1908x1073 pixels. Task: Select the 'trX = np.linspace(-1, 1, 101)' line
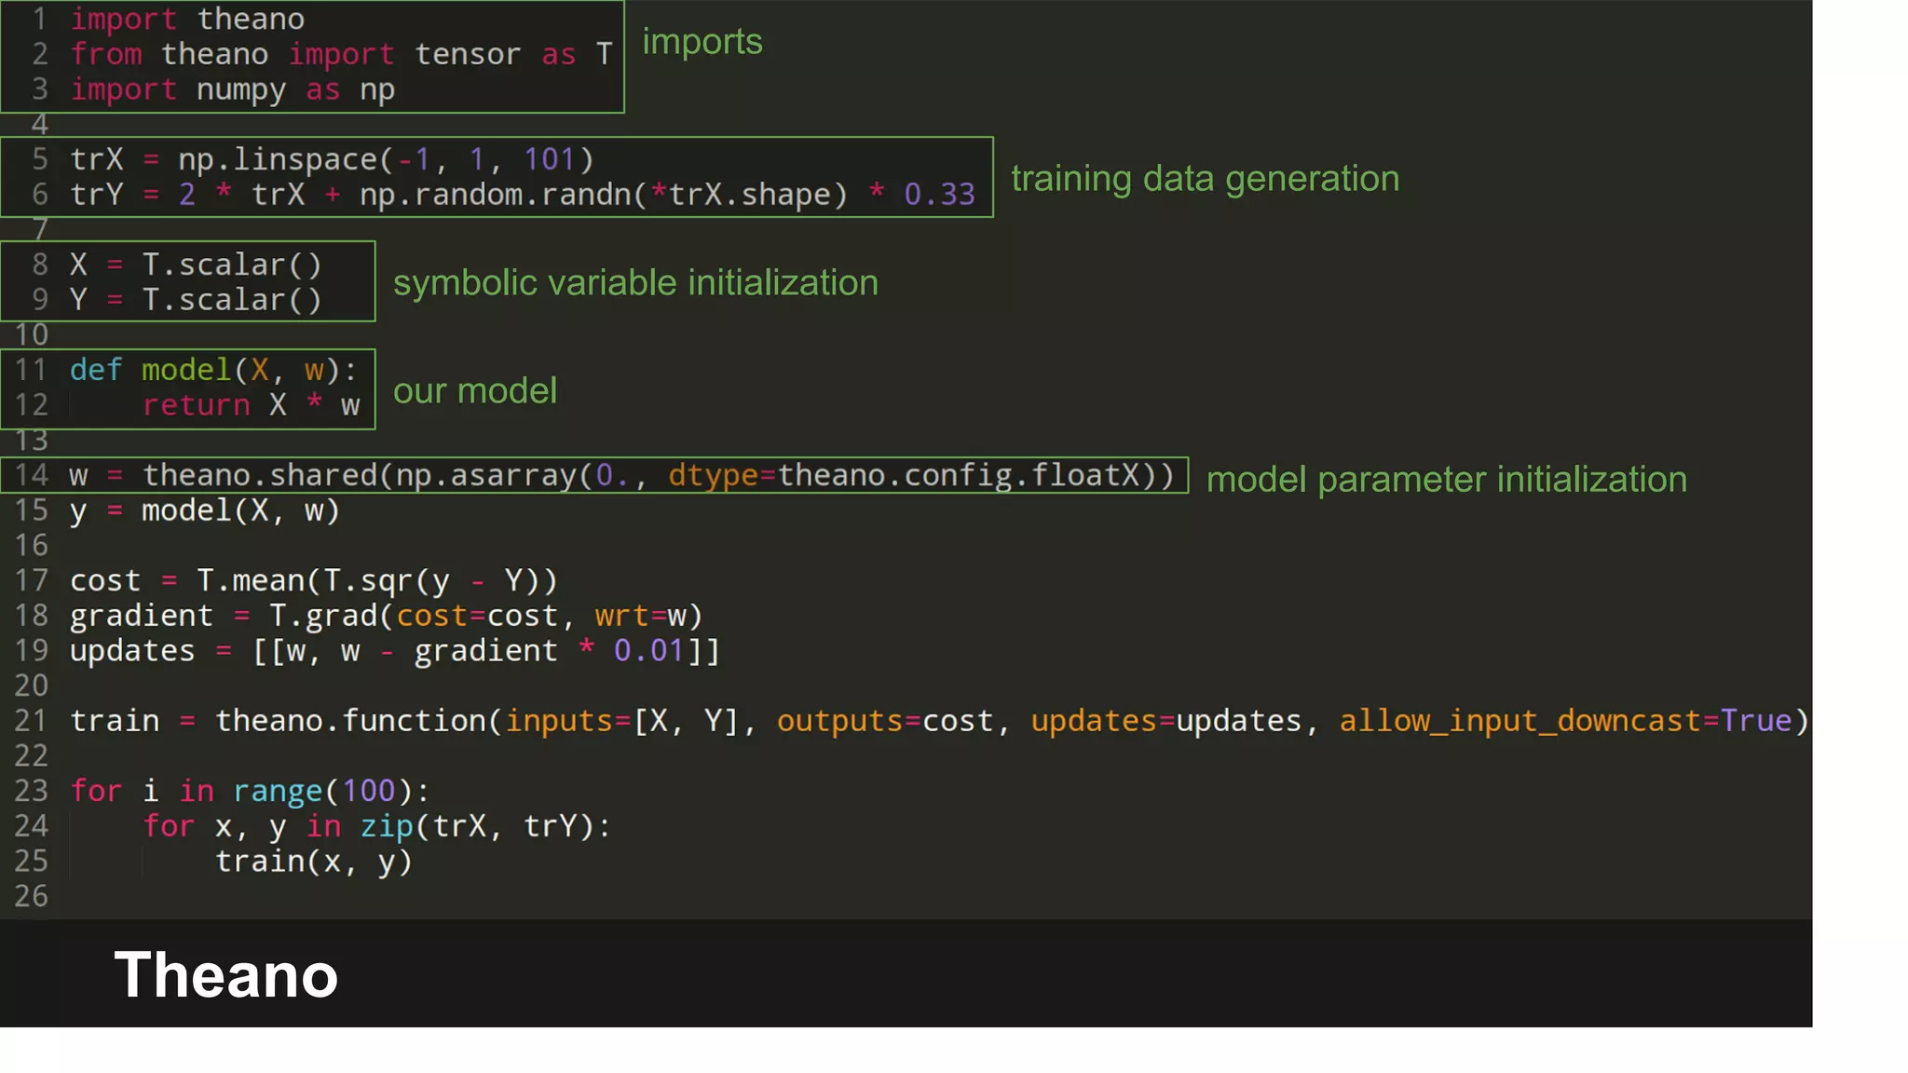pos(332,159)
